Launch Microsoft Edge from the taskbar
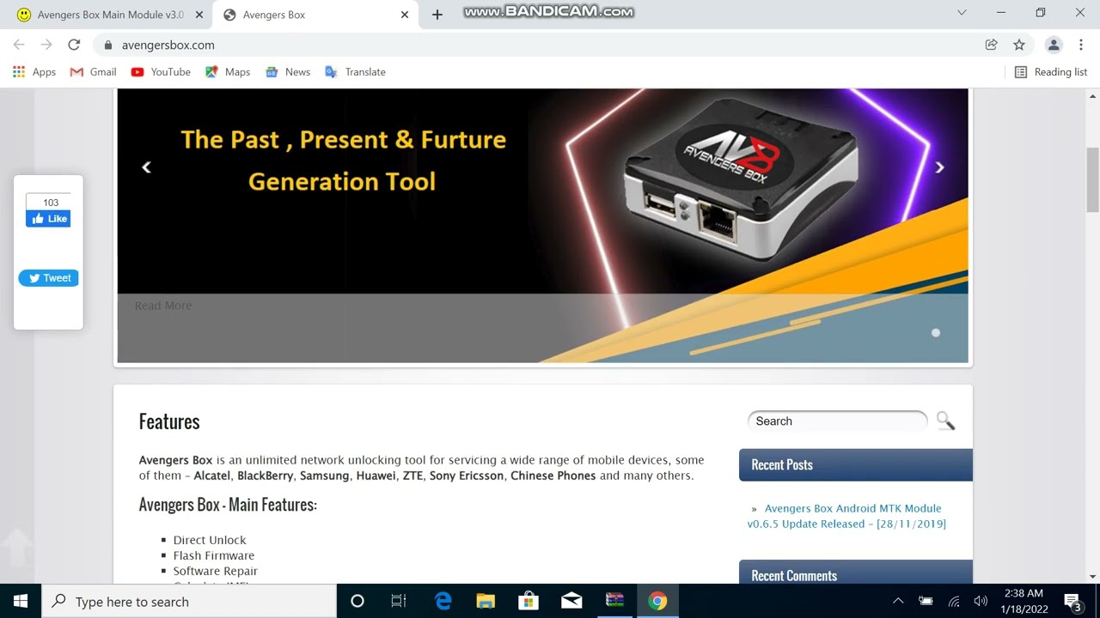Viewport: 1100px width, 618px height. [x=443, y=602]
